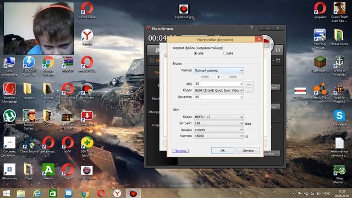This screenshot has width=352, height=198.
Task: Open the Новая папка folder
Action: coord(339,37)
